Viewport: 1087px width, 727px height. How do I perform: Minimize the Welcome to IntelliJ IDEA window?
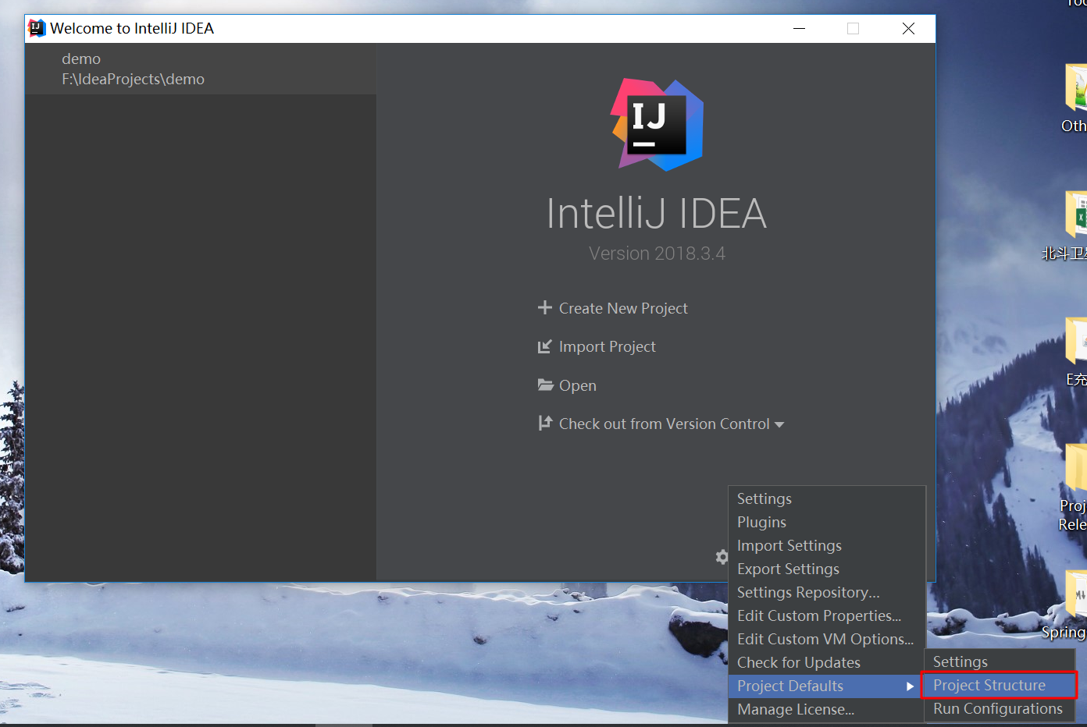tap(799, 28)
